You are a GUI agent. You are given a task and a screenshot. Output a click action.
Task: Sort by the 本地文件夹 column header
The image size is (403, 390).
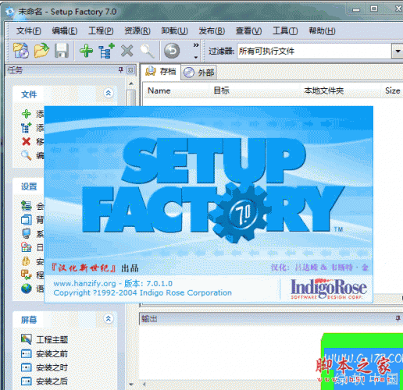(x=341, y=90)
